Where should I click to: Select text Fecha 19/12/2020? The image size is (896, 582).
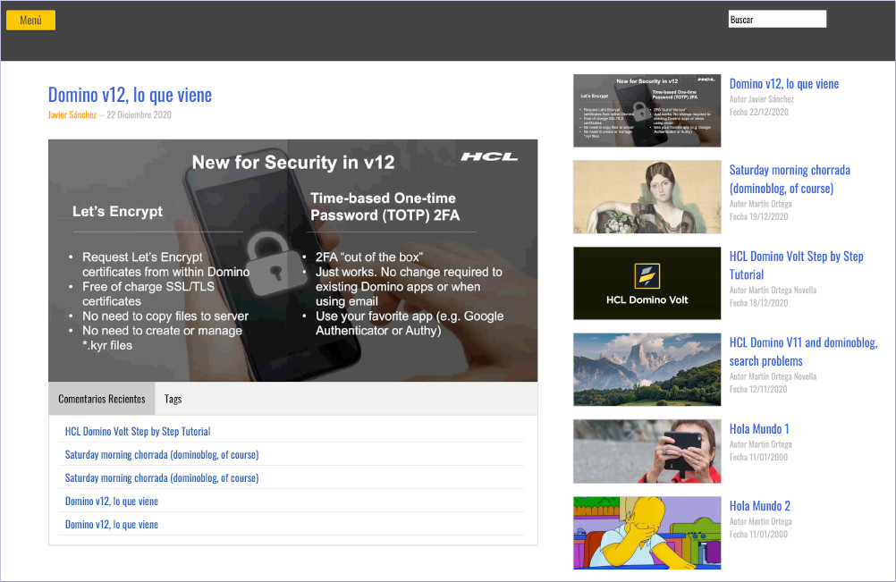[759, 216]
